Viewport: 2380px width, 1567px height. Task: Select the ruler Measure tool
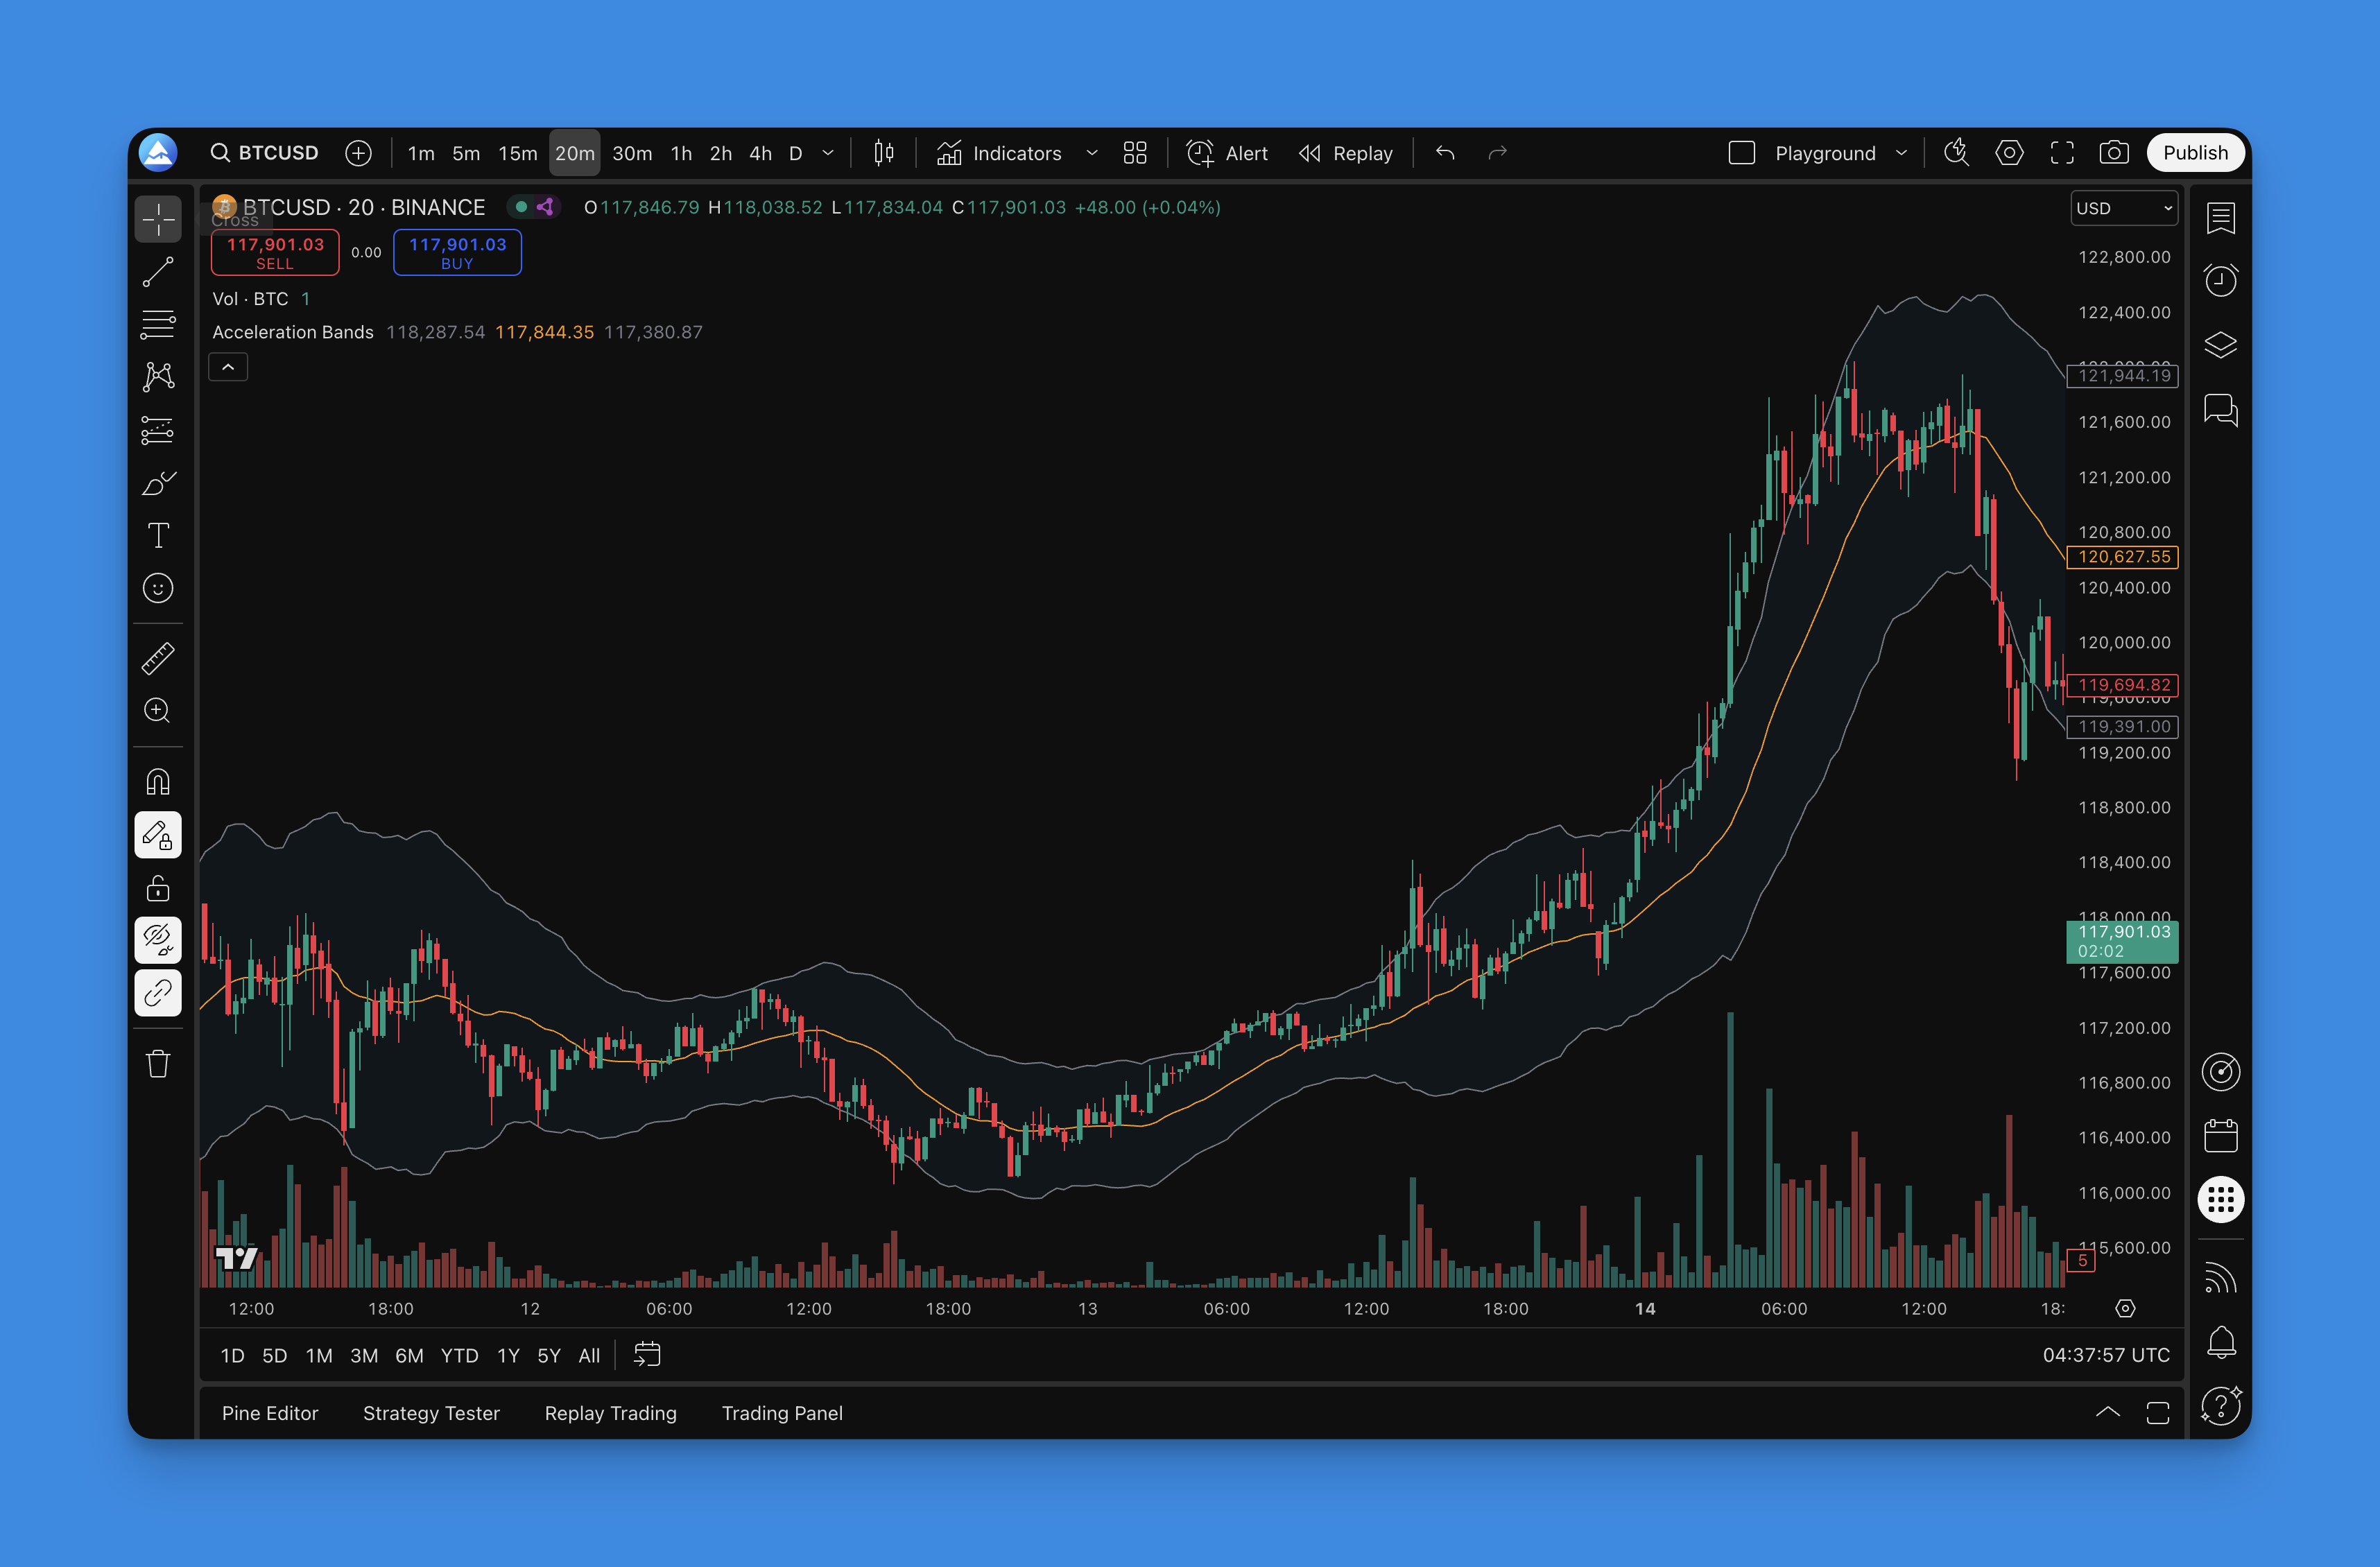[158, 658]
